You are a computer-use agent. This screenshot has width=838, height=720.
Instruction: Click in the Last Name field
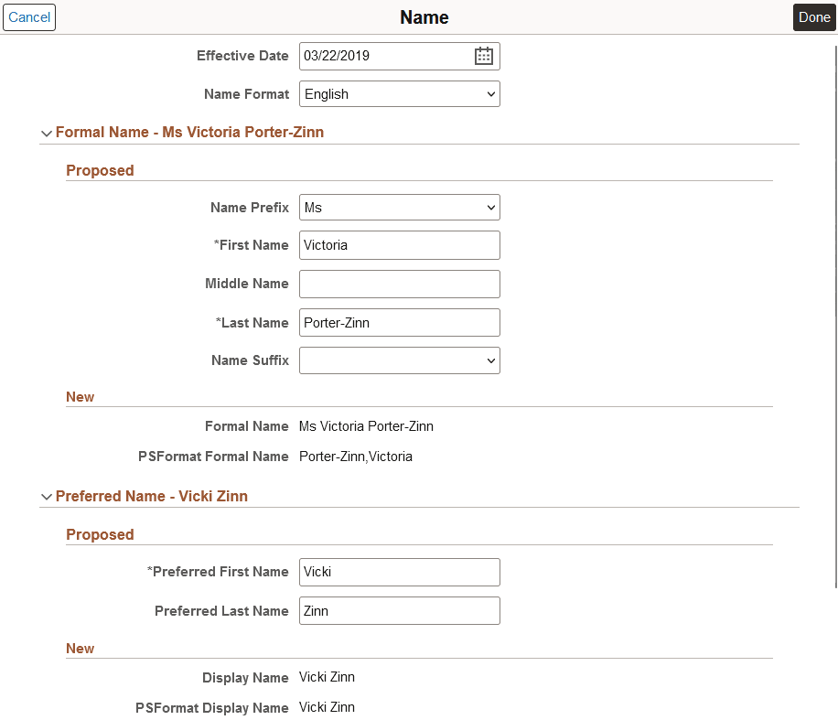tap(399, 322)
